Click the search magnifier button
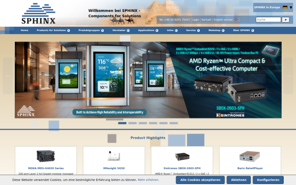This screenshot has width=296, height=185. [286, 20]
